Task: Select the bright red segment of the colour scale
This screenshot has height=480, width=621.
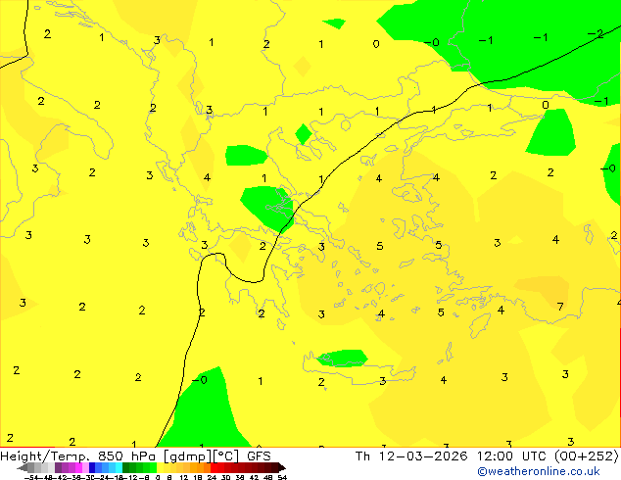Action: (x=214, y=468)
